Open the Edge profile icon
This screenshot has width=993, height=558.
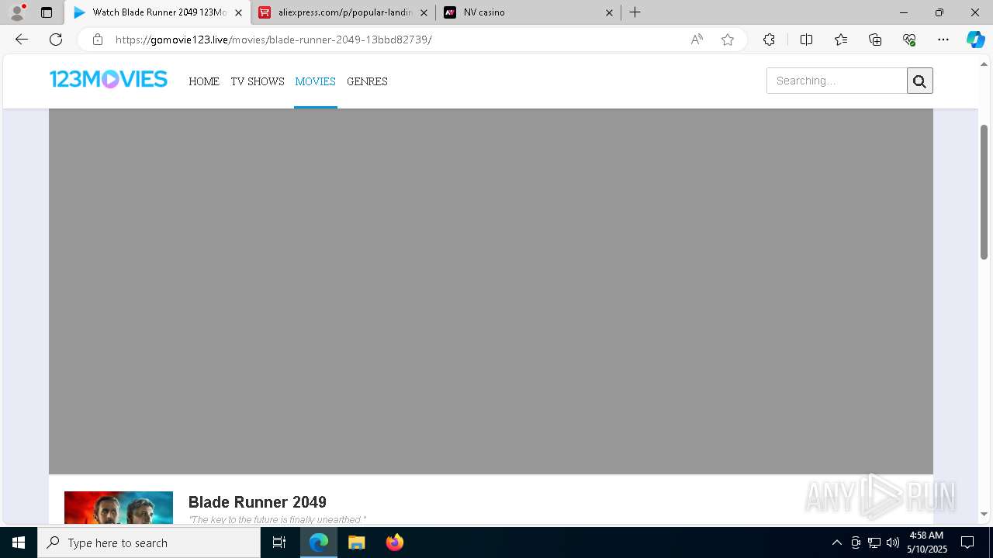[x=17, y=12]
